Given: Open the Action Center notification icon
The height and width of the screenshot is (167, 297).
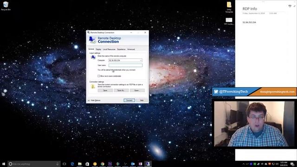Looking at the screenshot, I should (292, 164).
